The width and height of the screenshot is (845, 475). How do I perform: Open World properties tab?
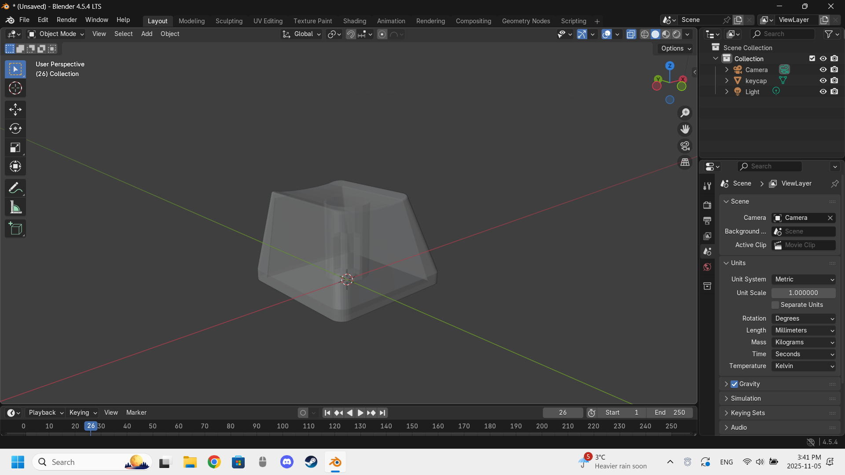(707, 267)
